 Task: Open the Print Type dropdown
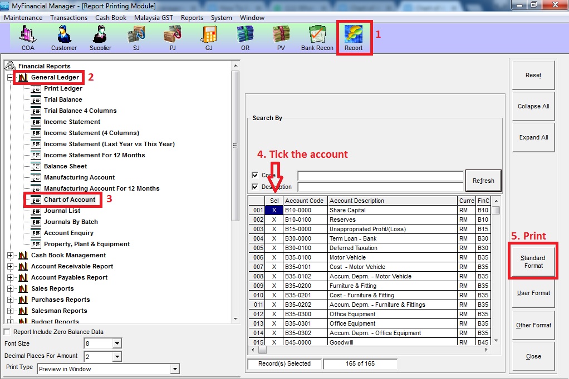(x=175, y=369)
